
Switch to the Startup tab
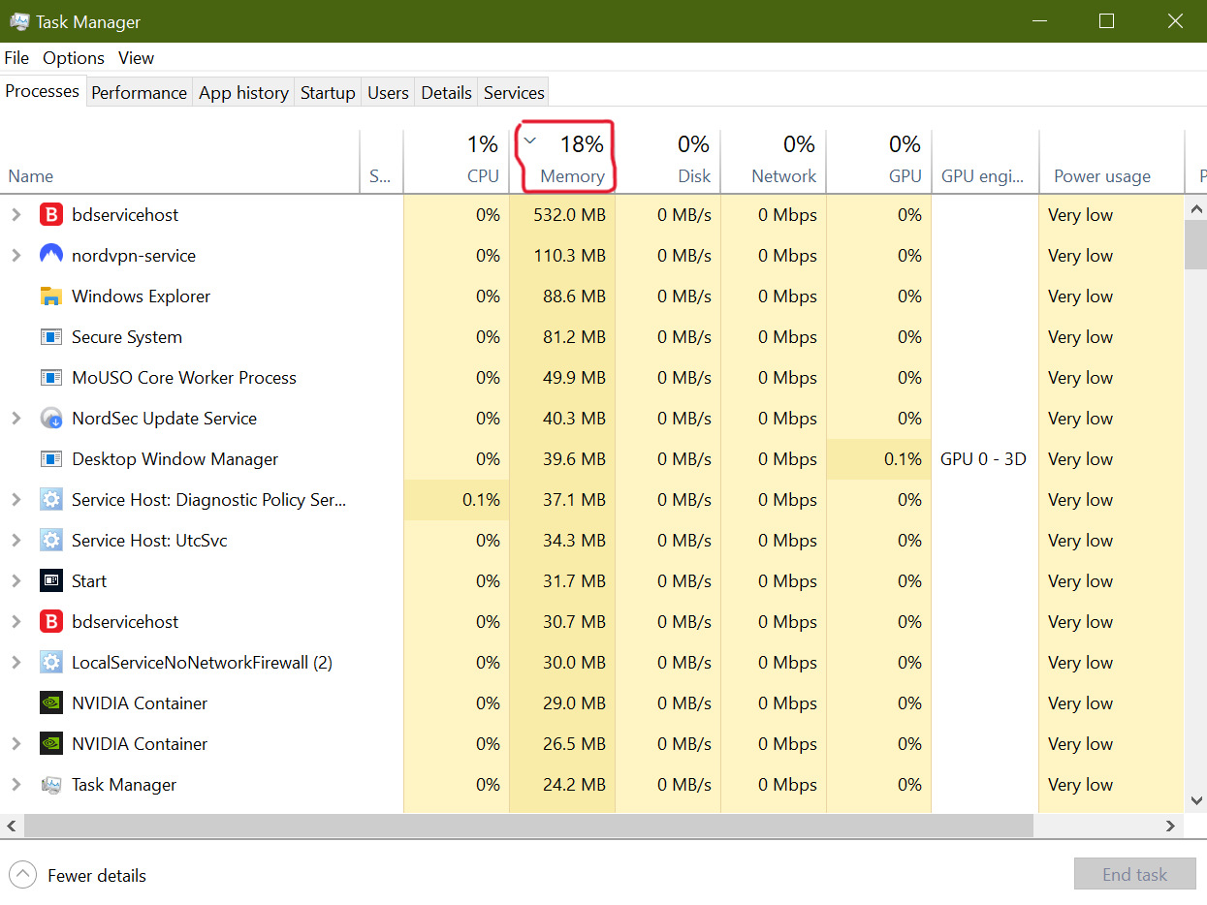pyautogui.click(x=328, y=93)
